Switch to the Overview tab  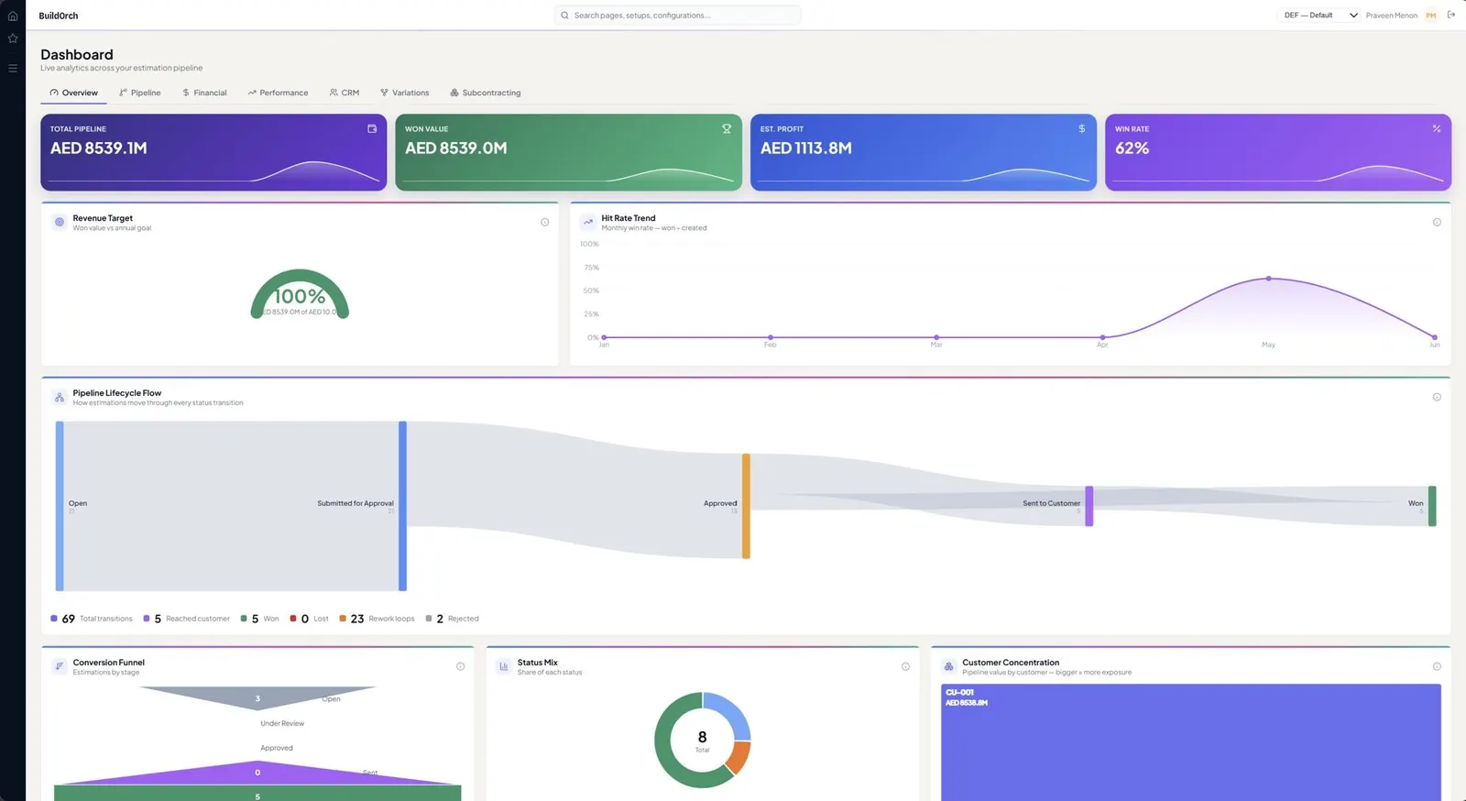pos(73,93)
